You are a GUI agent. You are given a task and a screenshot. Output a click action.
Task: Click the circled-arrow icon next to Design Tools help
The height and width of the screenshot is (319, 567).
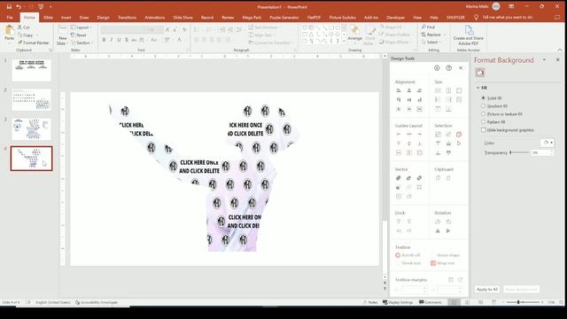(437, 68)
